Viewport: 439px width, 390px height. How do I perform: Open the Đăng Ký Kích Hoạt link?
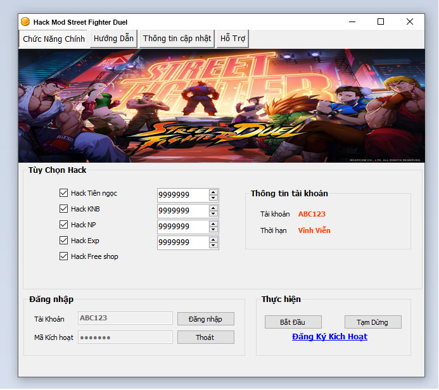(329, 337)
